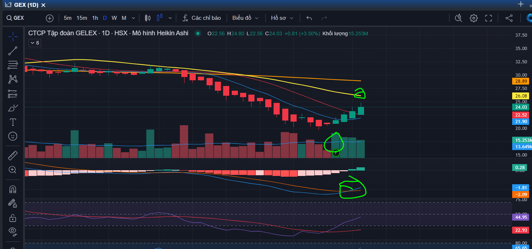The height and width of the screenshot is (249, 532).
Task: Open the emoji sticker tool
Action: (13, 136)
